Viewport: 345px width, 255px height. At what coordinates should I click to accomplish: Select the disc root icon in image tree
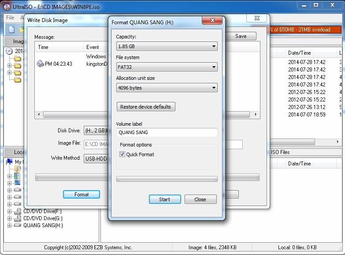[x=9, y=51]
